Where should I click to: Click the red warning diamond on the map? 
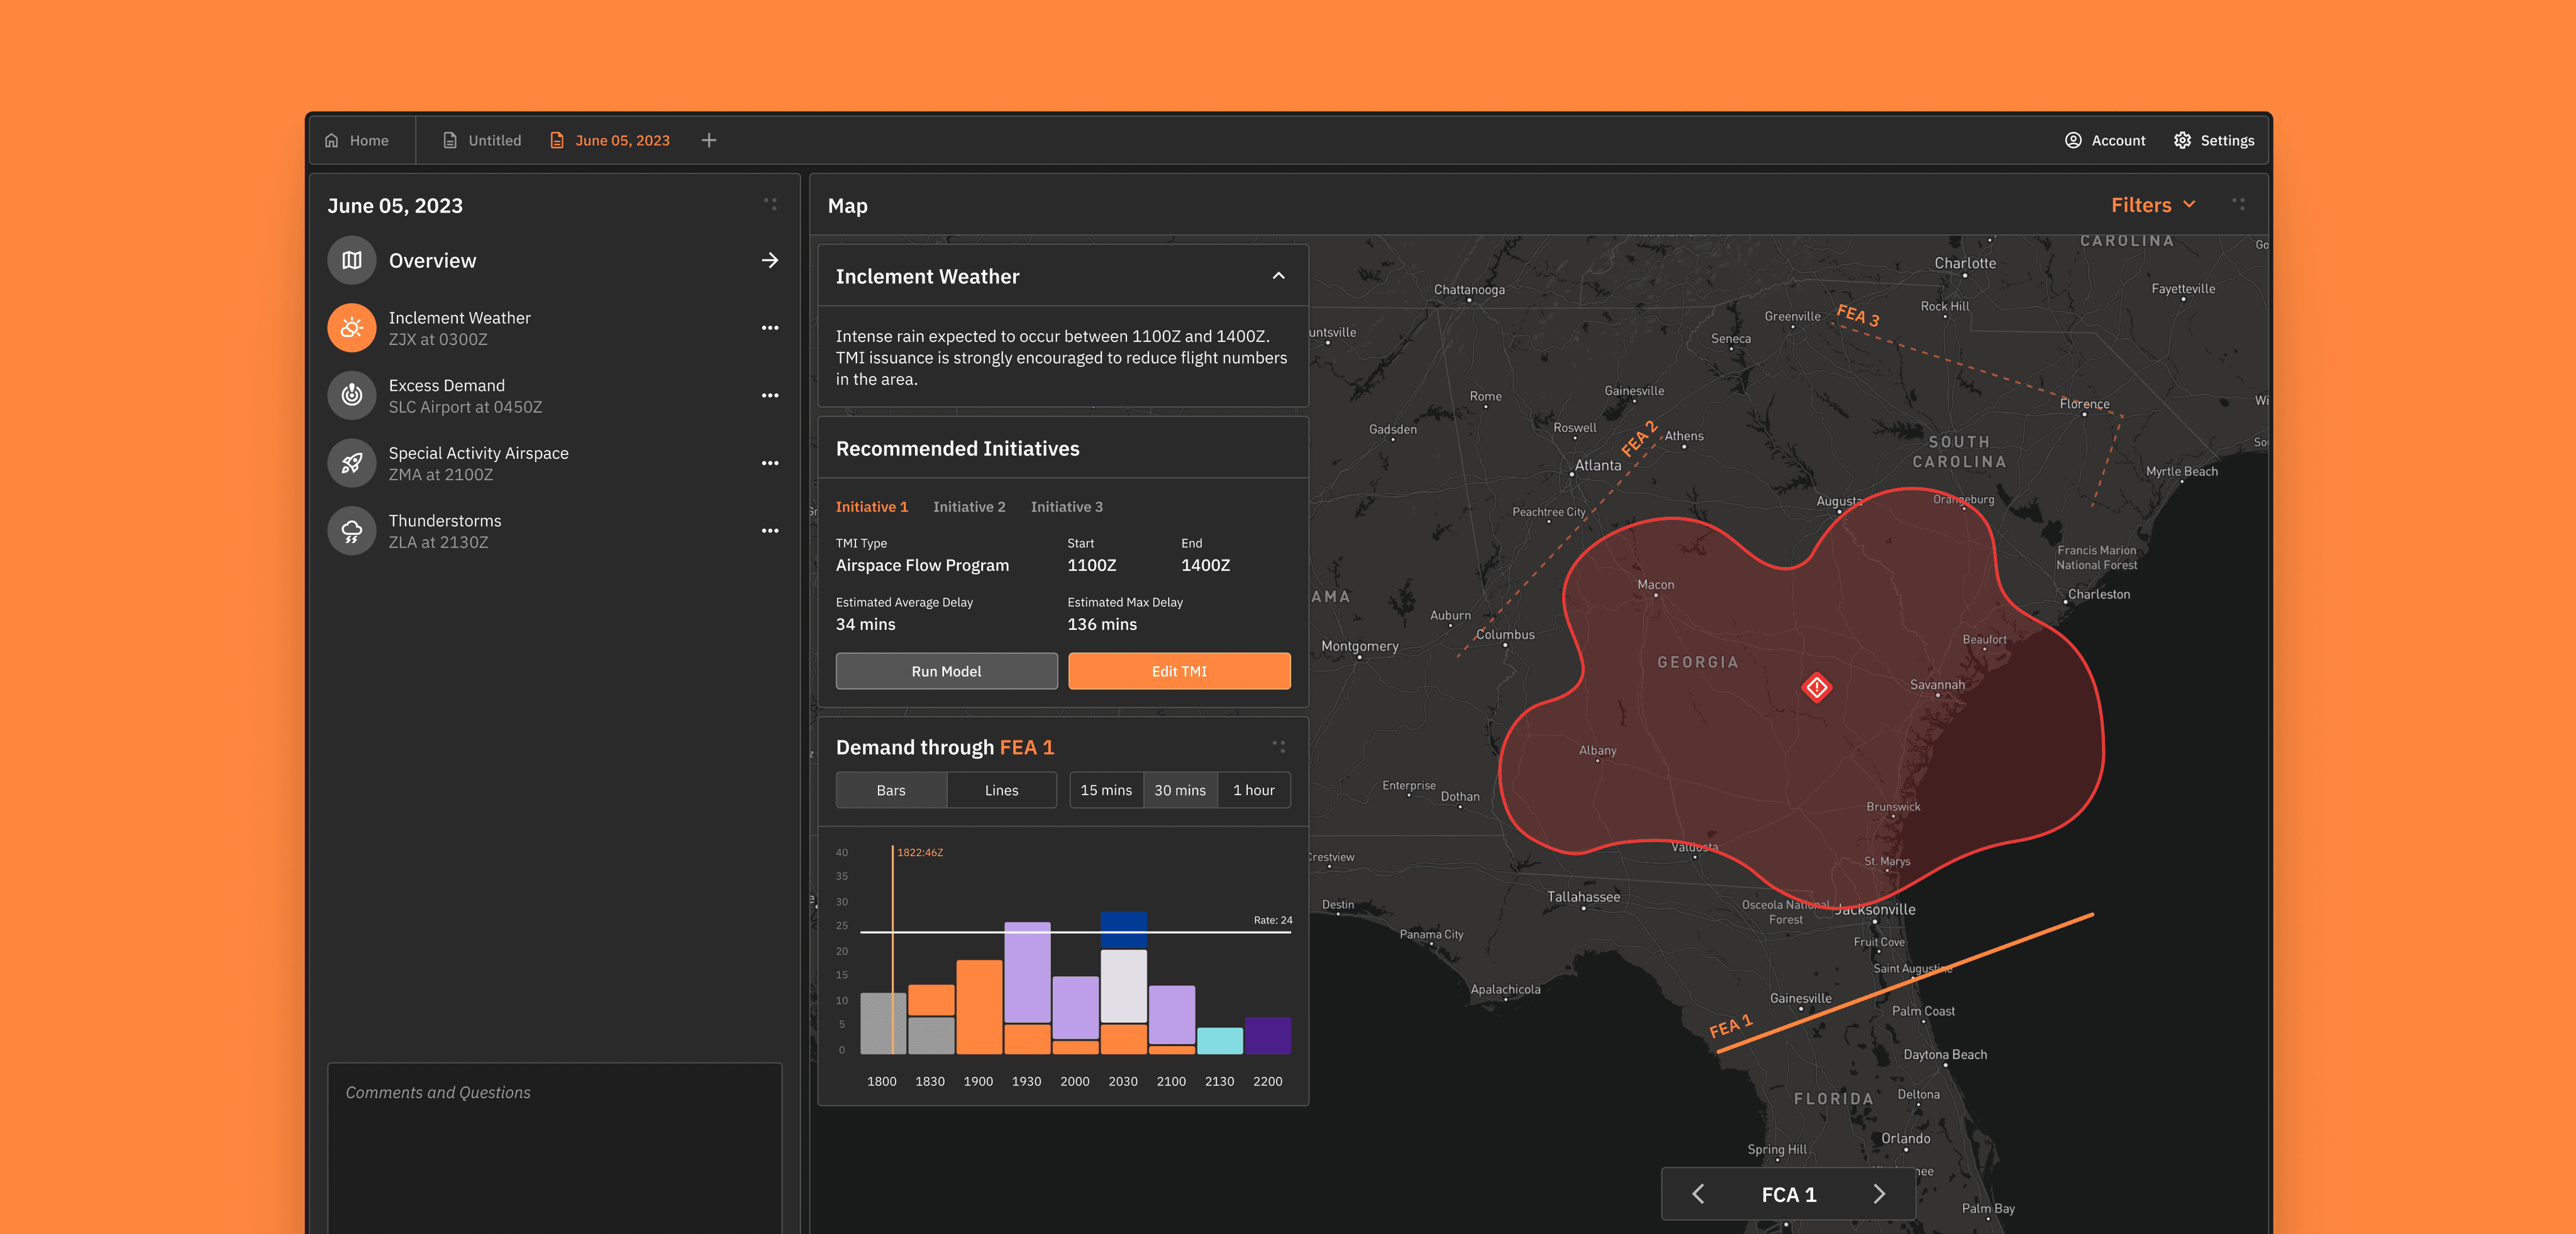(x=1816, y=688)
